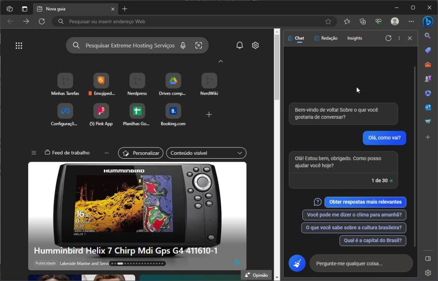438x281 pixels.
Task: Switch to the Chat tab
Action: coord(296,38)
